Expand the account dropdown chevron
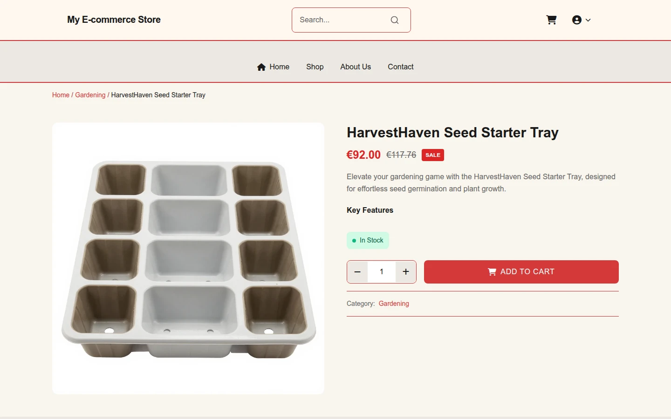Viewport: 671px width, 419px height. point(588,20)
